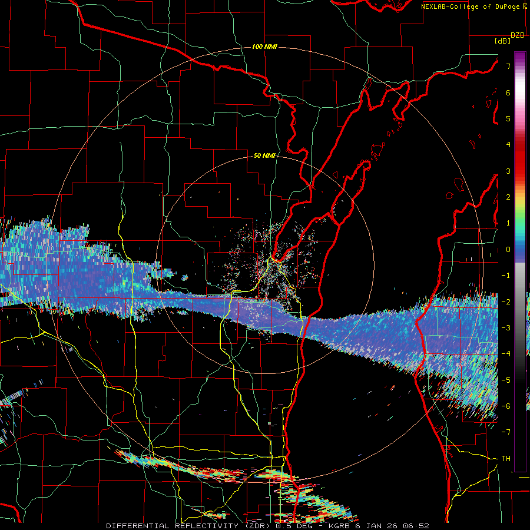Click the "06:52" time in caption
Screen dimensions: 530x530
416,526
